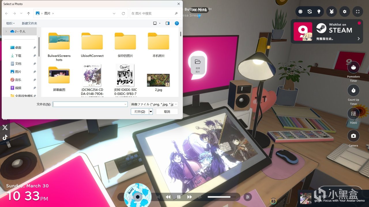Open the 打开 button split dropdown arrow

(151, 112)
